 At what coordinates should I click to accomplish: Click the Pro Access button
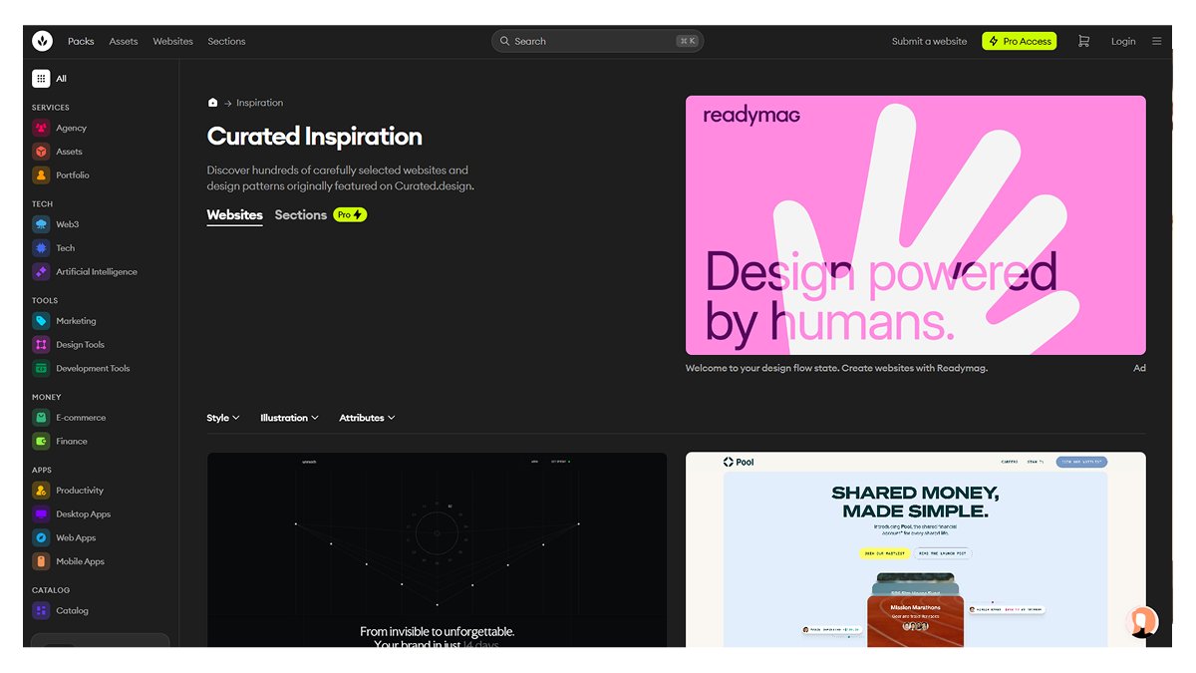pos(1020,41)
